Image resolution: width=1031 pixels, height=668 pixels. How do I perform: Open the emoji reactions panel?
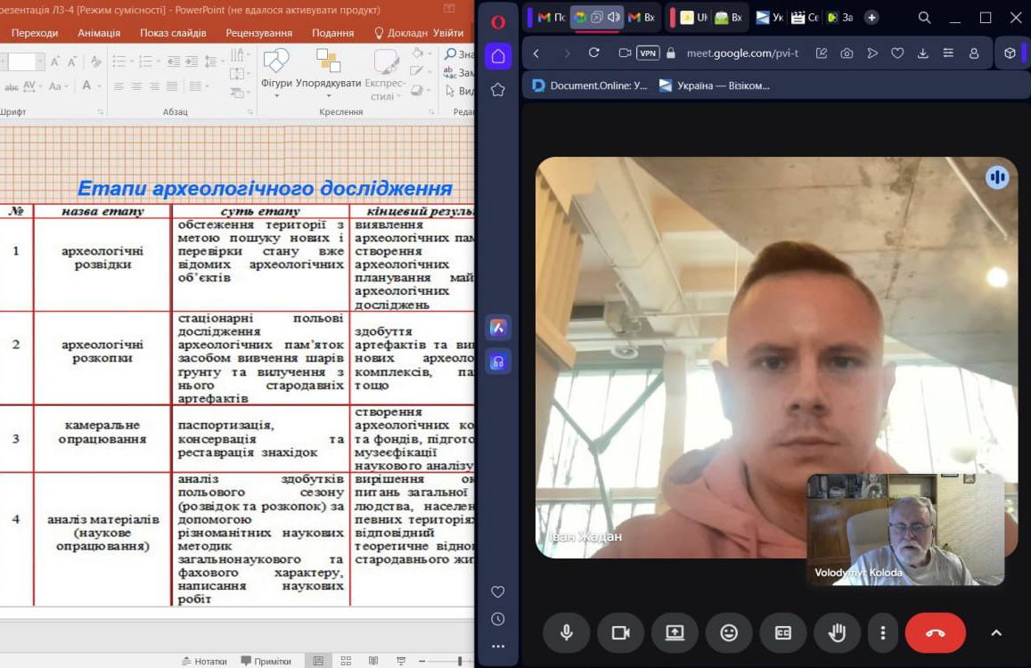click(729, 632)
